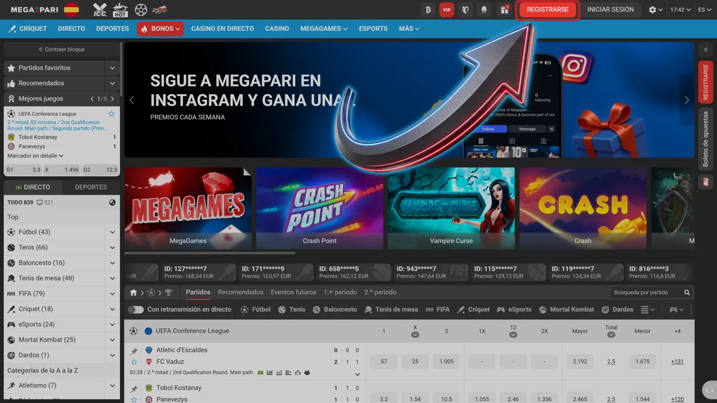Open the MegaGames thumbnail
717x403 pixels.
pos(188,208)
